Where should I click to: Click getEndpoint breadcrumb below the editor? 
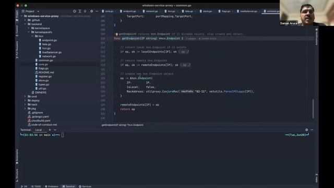click(x=123, y=125)
